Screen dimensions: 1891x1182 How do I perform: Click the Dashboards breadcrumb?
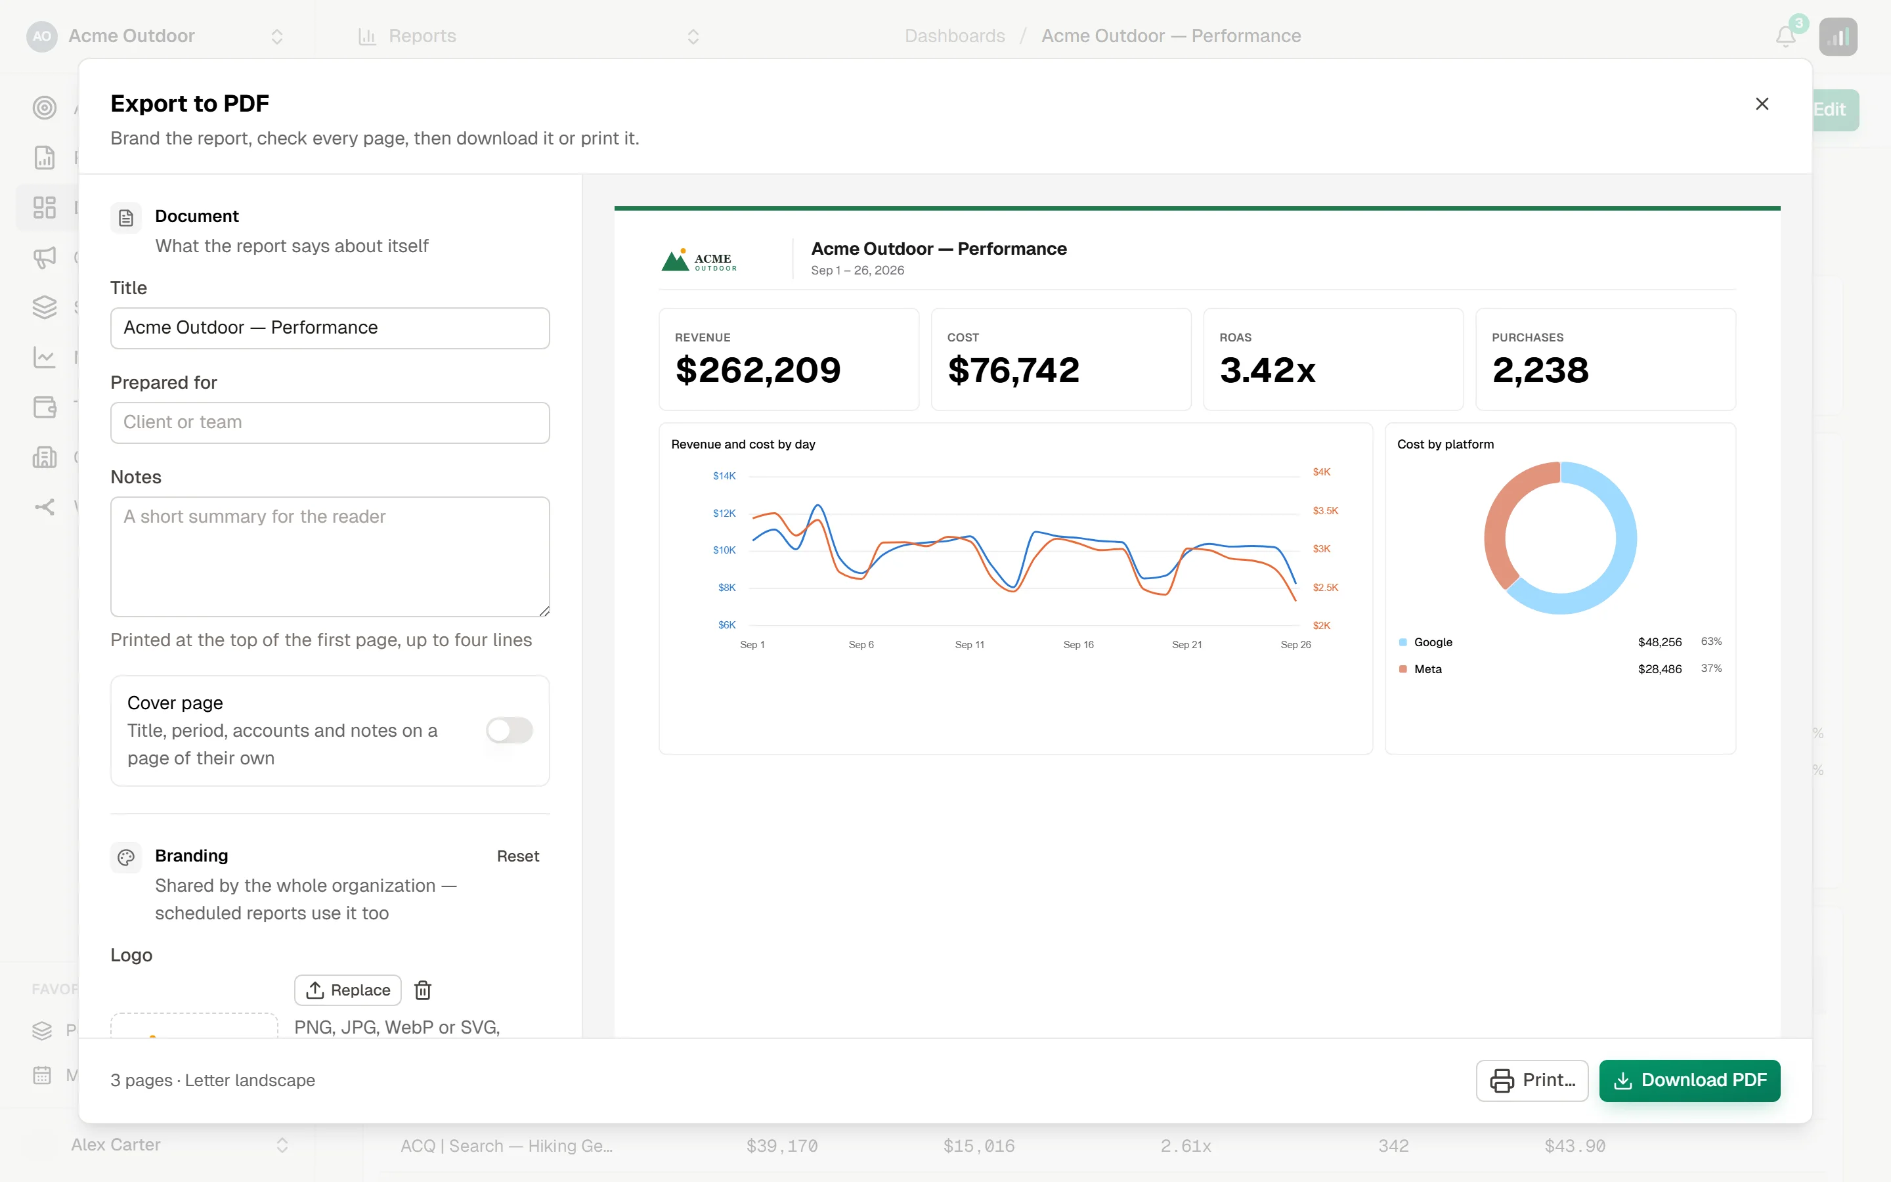(955, 36)
